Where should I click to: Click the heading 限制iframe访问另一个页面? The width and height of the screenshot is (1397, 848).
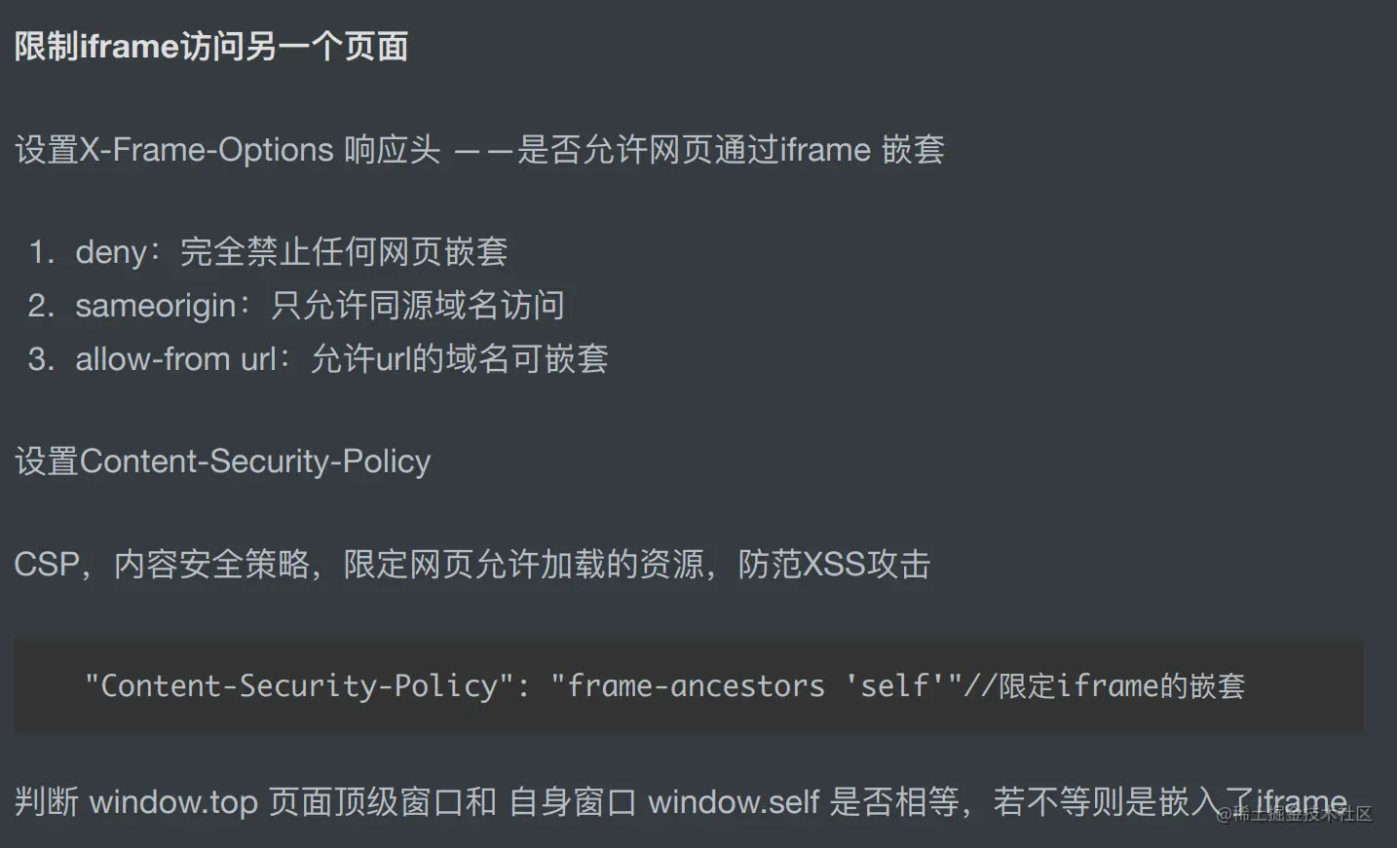(x=211, y=47)
